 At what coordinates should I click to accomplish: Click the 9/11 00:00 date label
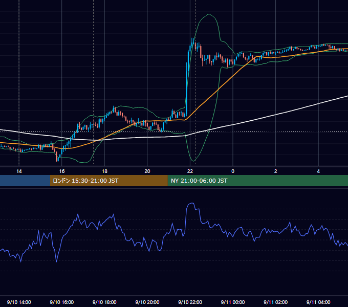(233, 302)
